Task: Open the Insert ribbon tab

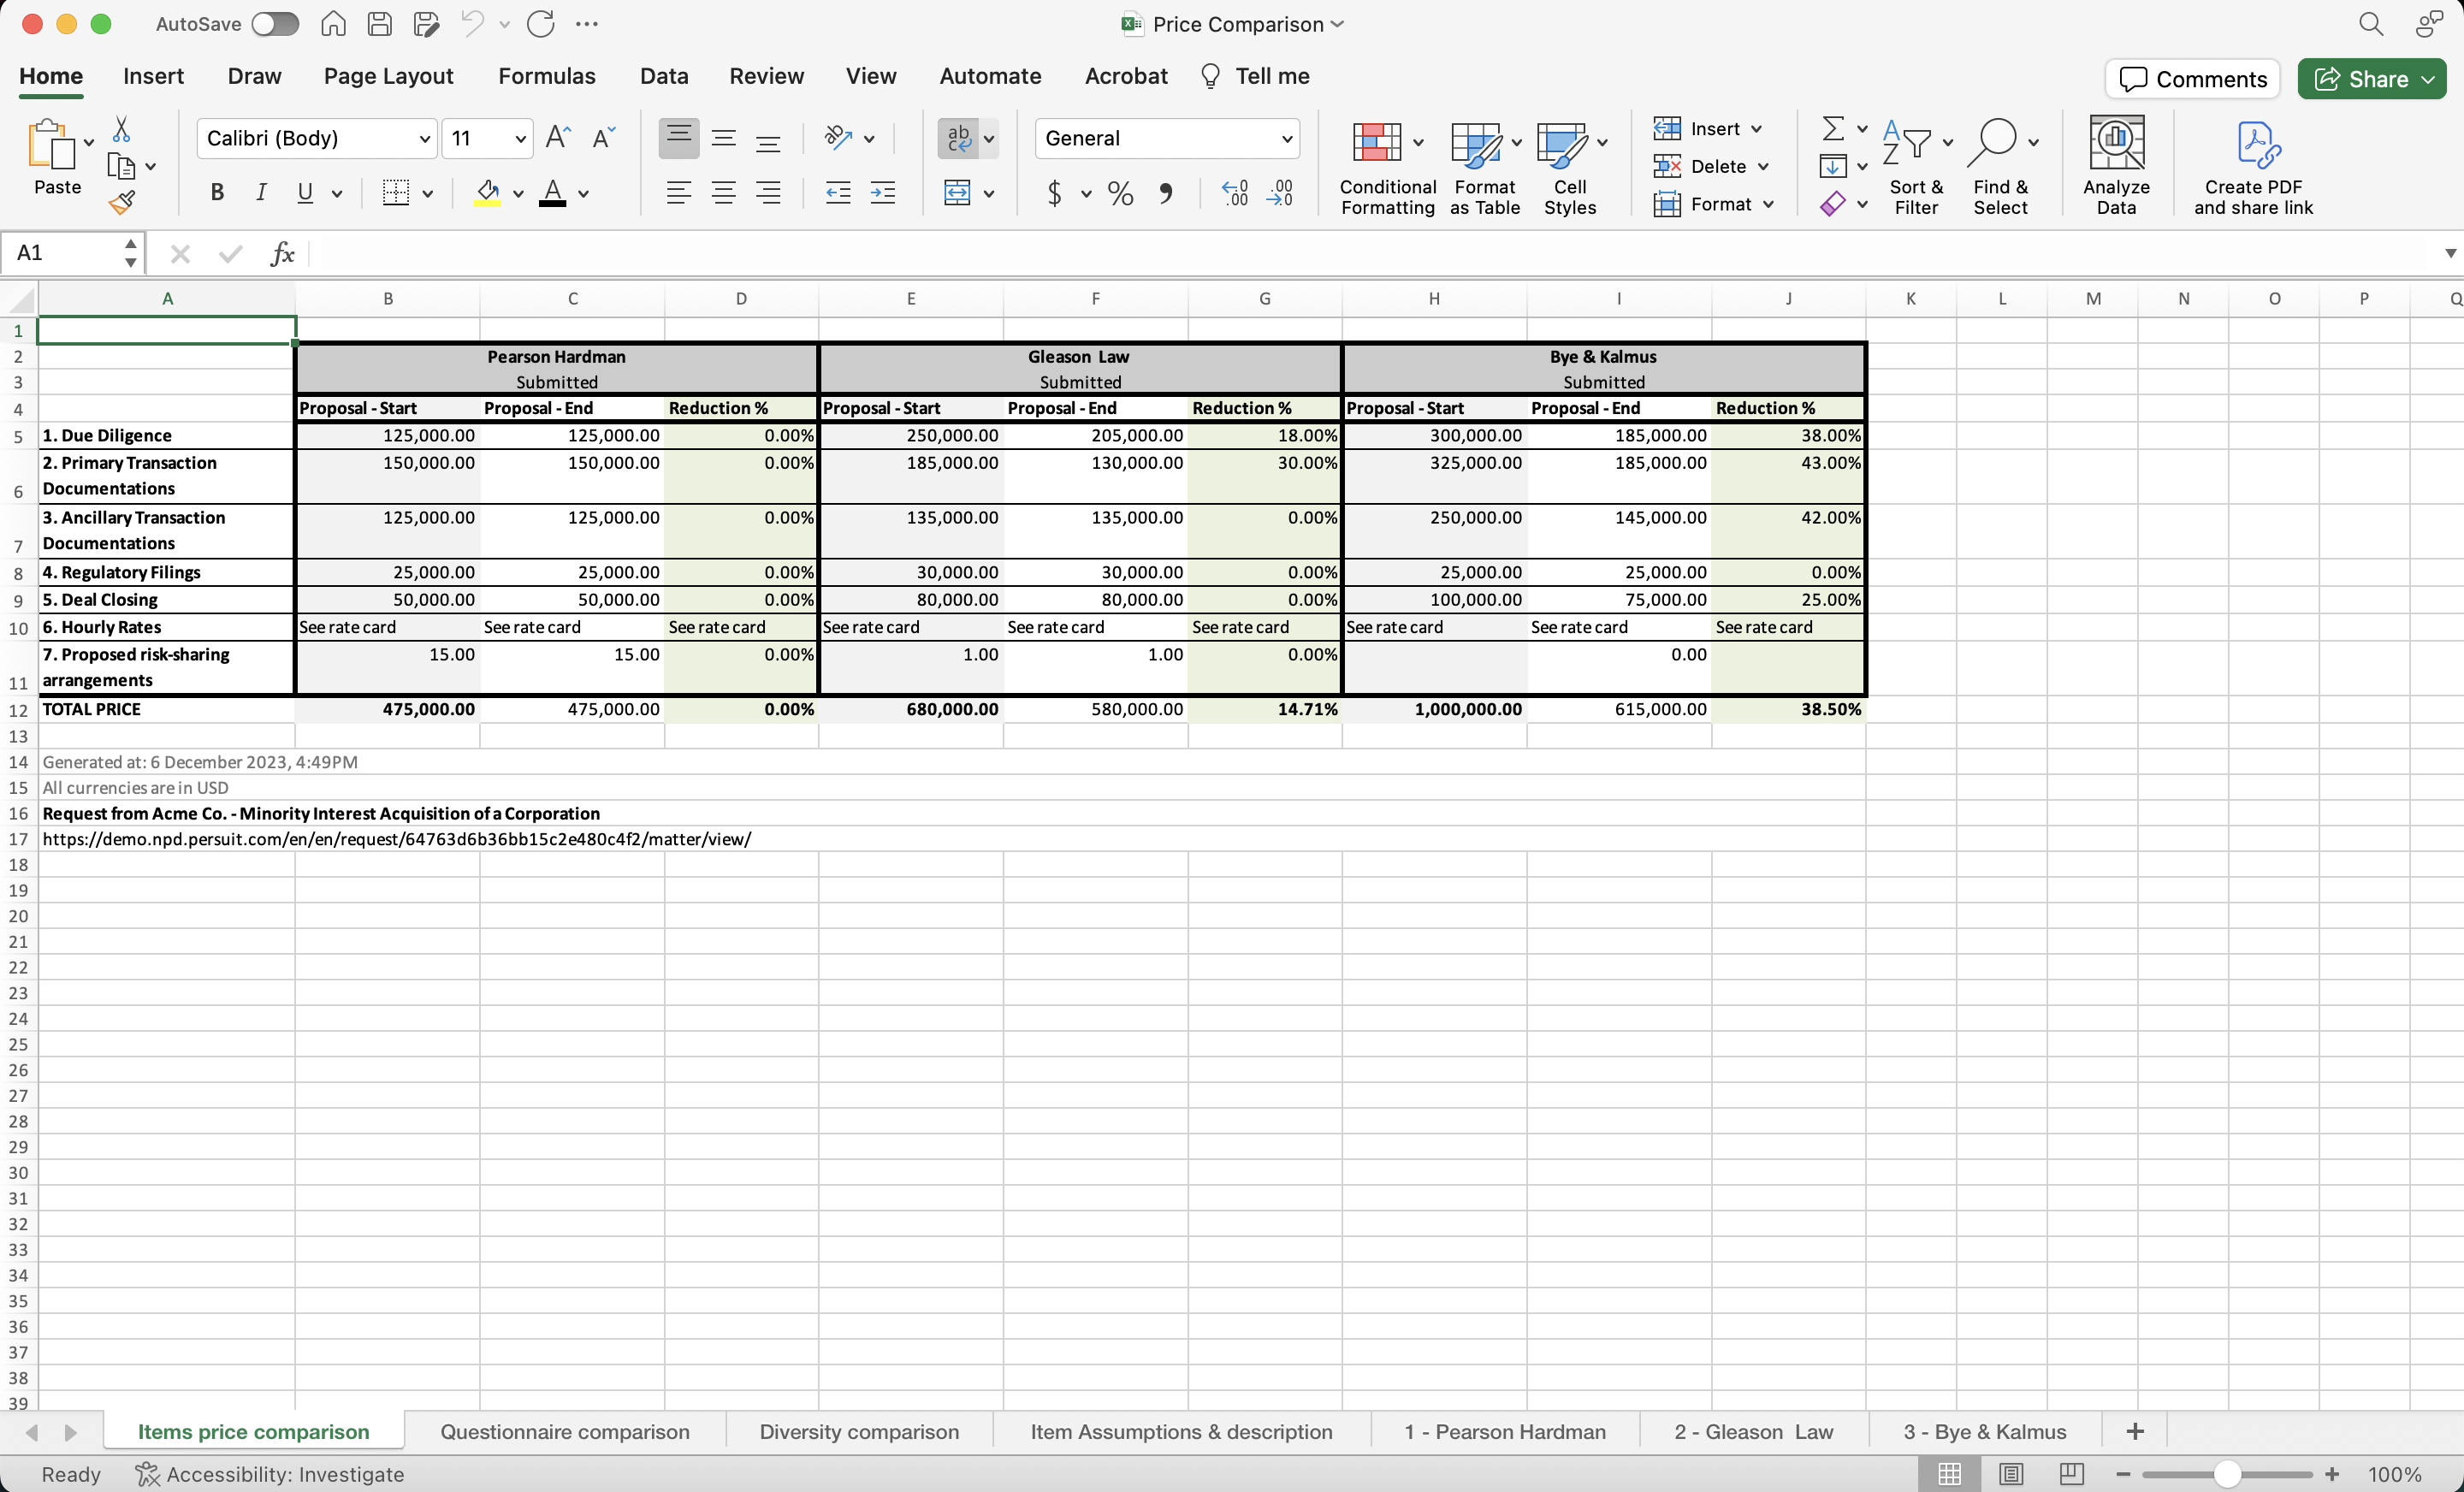Action: [153, 76]
